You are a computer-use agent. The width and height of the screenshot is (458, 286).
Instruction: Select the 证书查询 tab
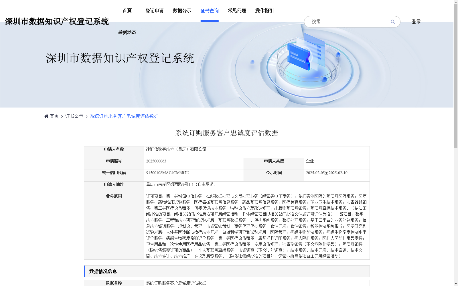(x=210, y=11)
